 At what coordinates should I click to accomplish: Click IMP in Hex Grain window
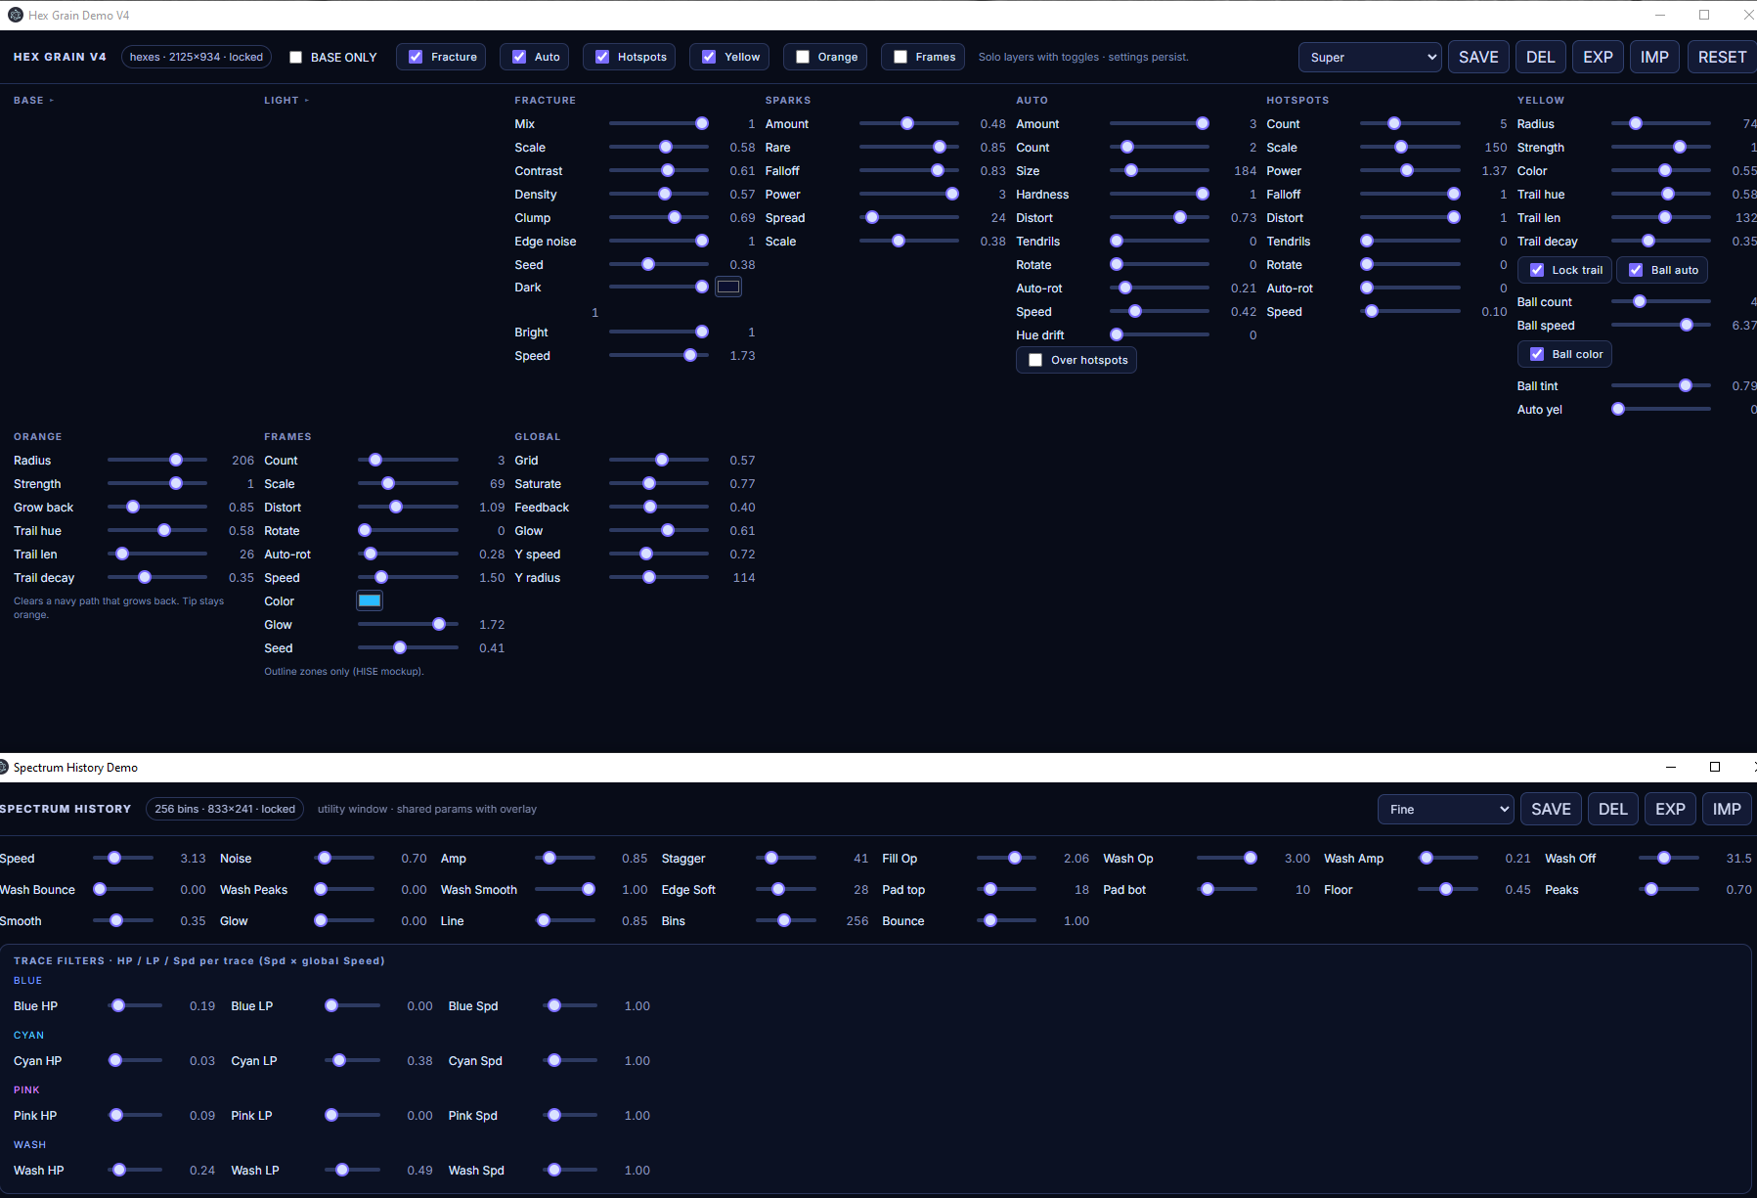click(1654, 57)
